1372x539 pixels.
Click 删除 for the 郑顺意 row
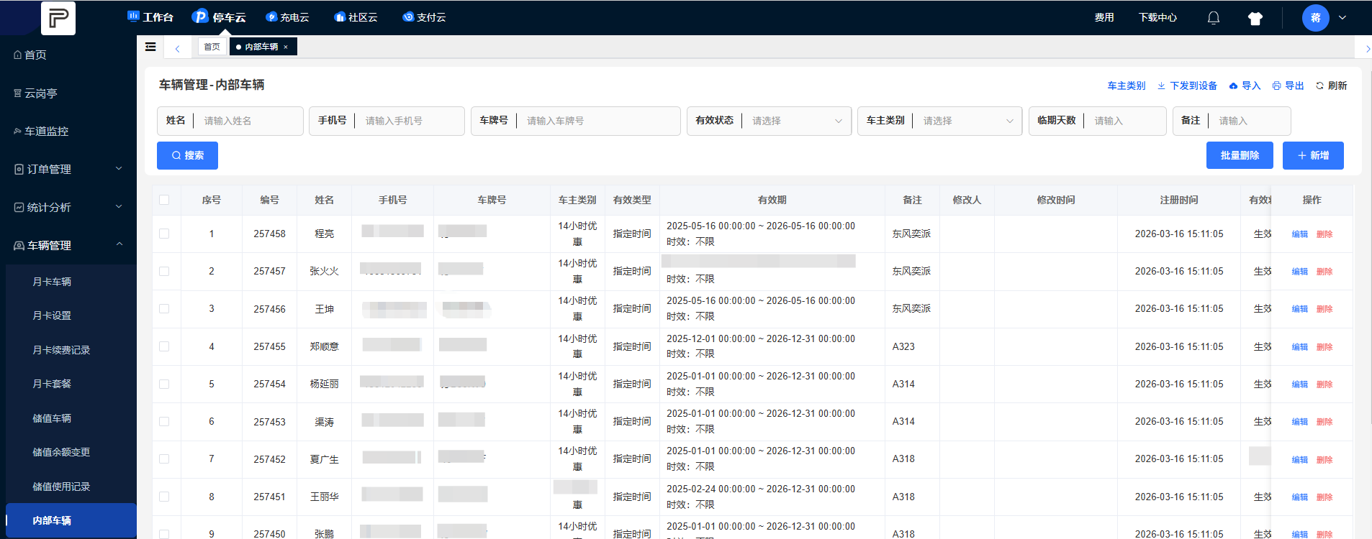[1324, 347]
